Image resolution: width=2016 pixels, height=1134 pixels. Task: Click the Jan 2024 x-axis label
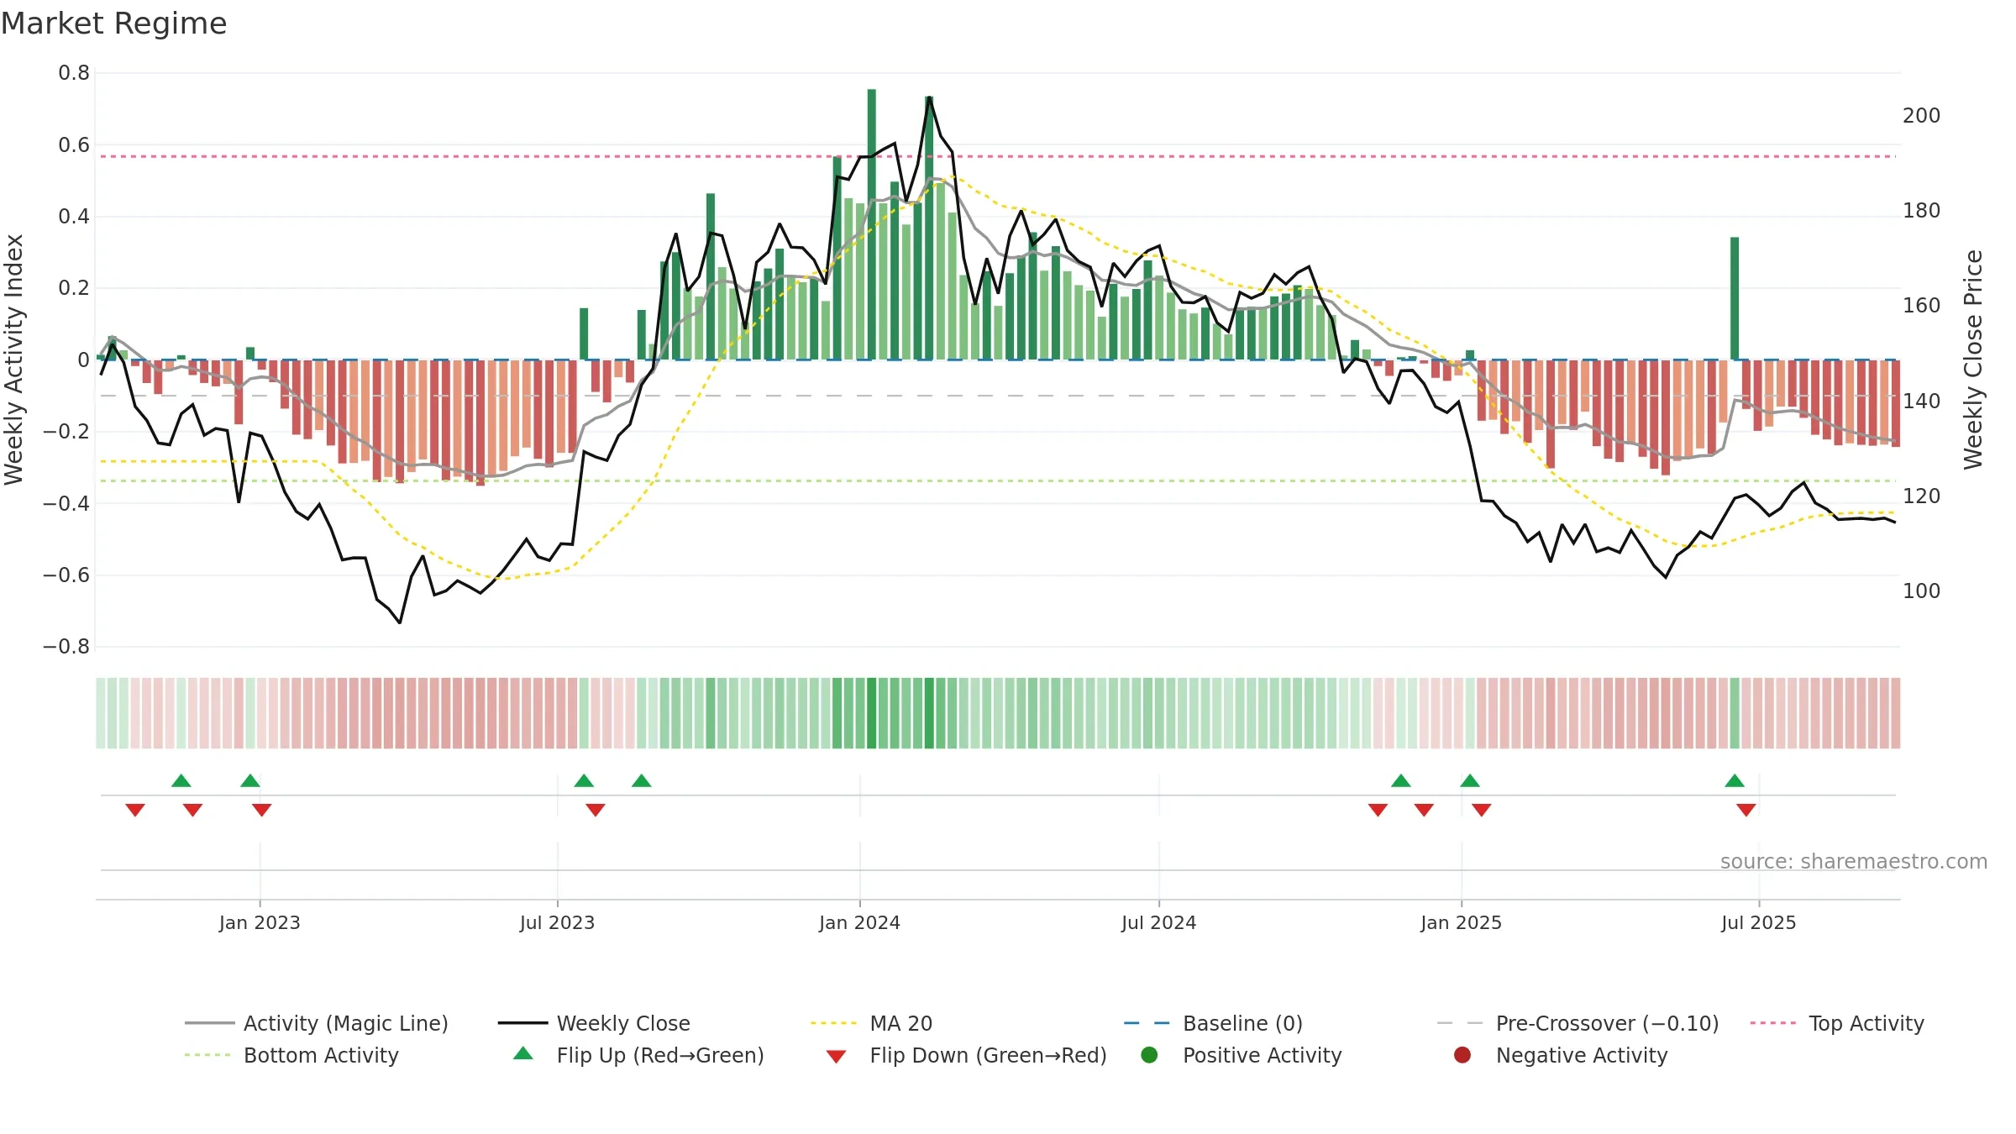tap(859, 922)
